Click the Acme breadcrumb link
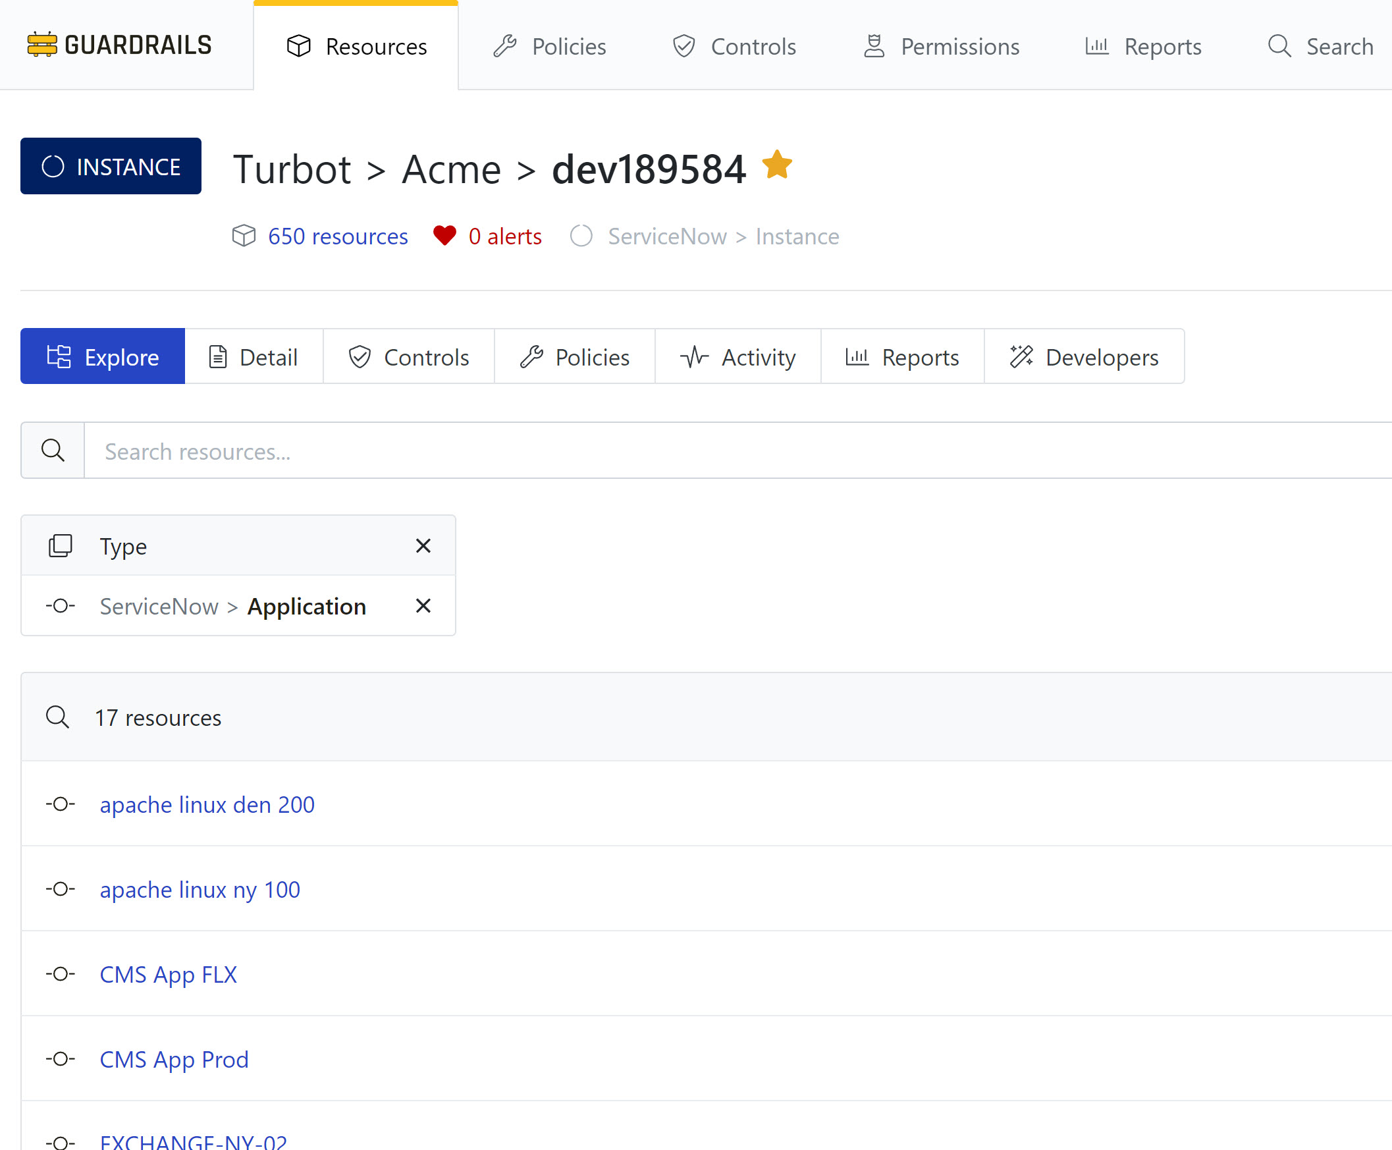The height and width of the screenshot is (1150, 1392). click(451, 169)
